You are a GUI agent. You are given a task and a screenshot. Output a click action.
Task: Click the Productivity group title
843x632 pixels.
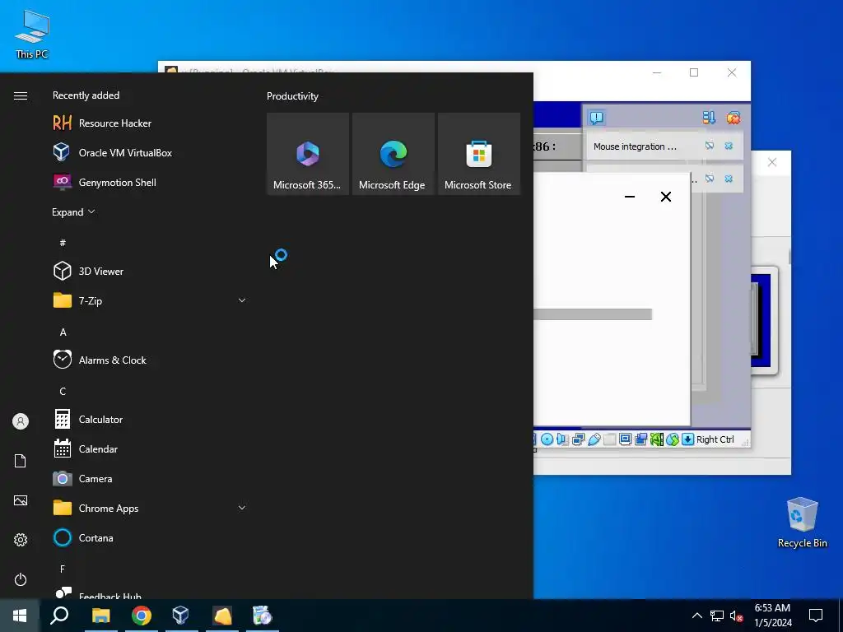point(292,96)
